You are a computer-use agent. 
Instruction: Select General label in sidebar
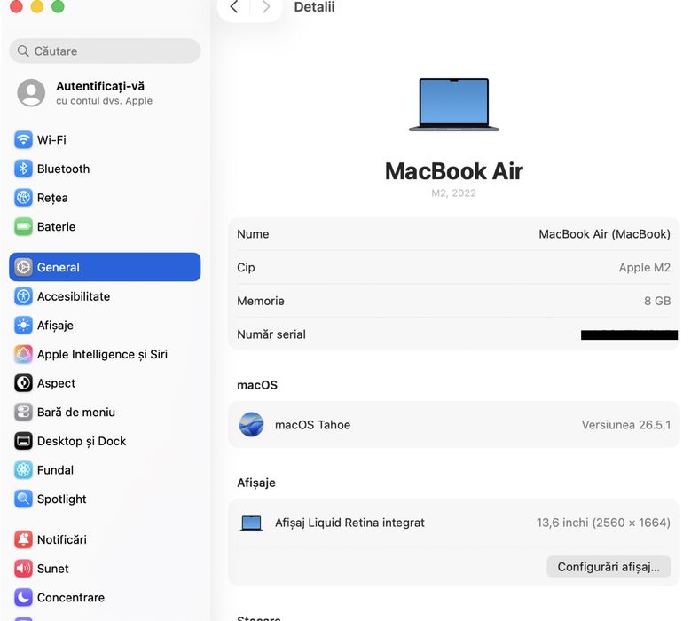[59, 267]
